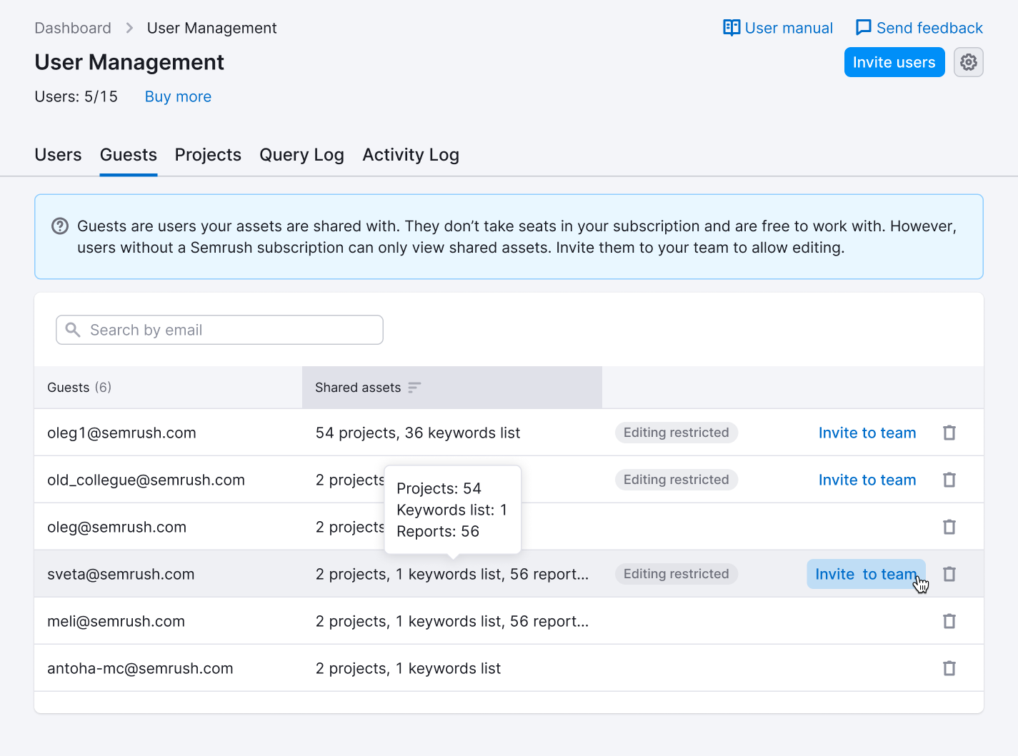The width and height of the screenshot is (1018, 756).
Task: Click 'Reports: 56' in the tooltip
Action: (x=438, y=531)
